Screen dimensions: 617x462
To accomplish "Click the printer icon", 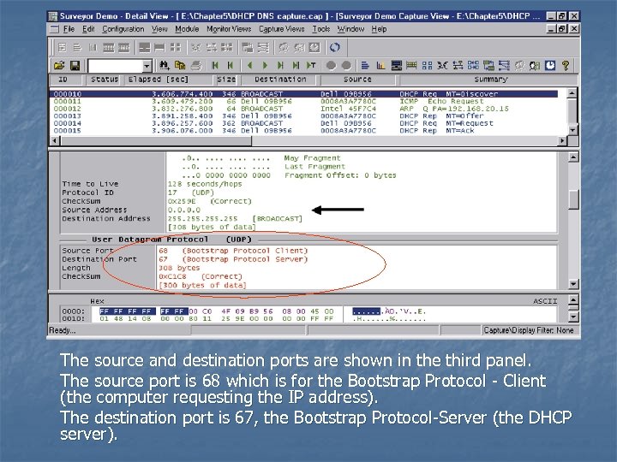I will point(196,65).
